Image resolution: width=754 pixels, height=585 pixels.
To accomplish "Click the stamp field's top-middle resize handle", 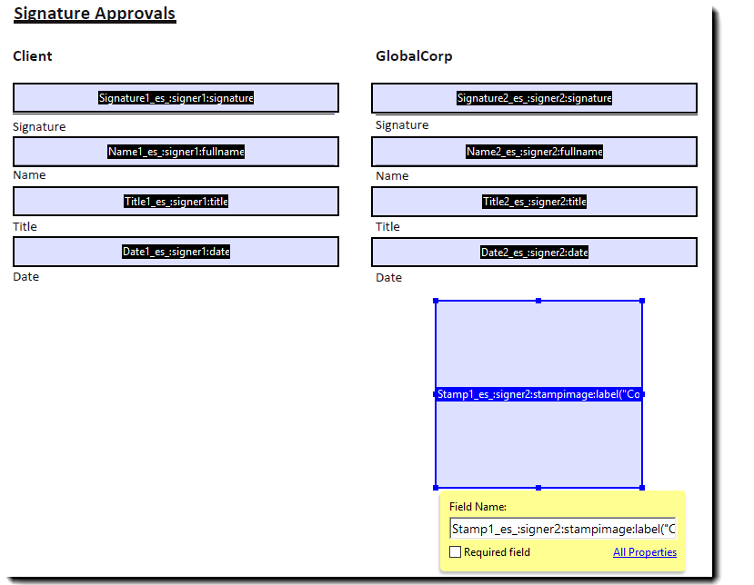I will pos(538,301).
